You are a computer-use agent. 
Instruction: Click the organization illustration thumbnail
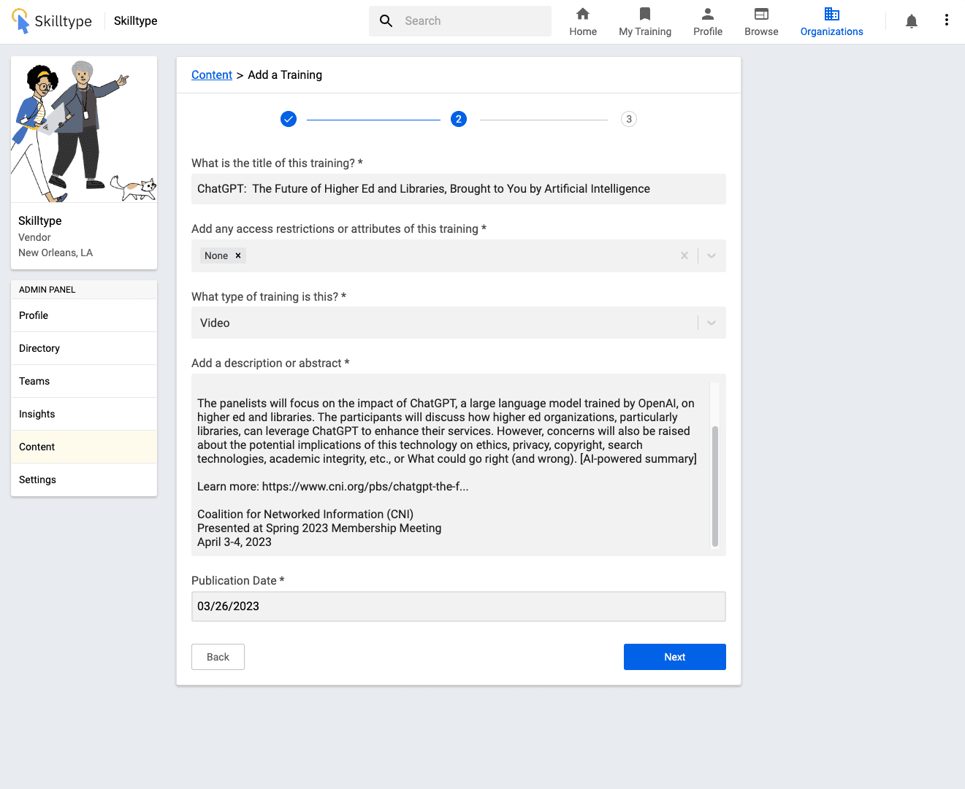tap(84, 129)
